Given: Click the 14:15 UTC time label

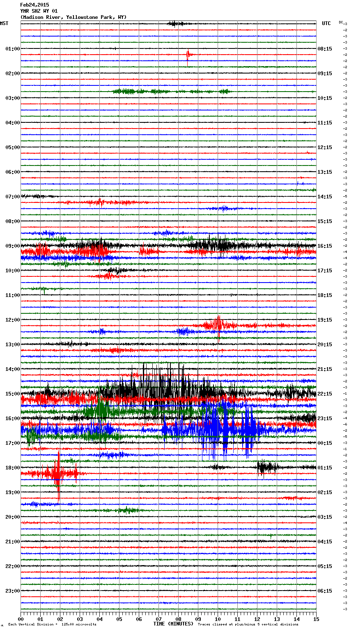Looking at the screenshot, I should point(325,196).
